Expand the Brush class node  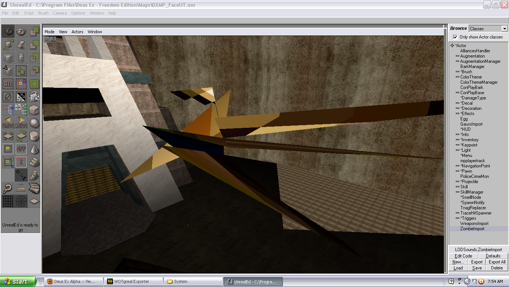tap(457, 72)
